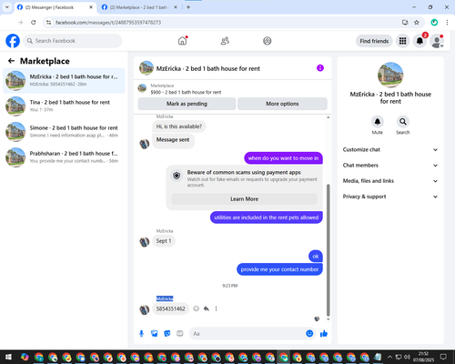Click the 'Sept 1' message bubble
This screenshot has width=455, height=364.
pyautogui.click(x=164, y=241)
